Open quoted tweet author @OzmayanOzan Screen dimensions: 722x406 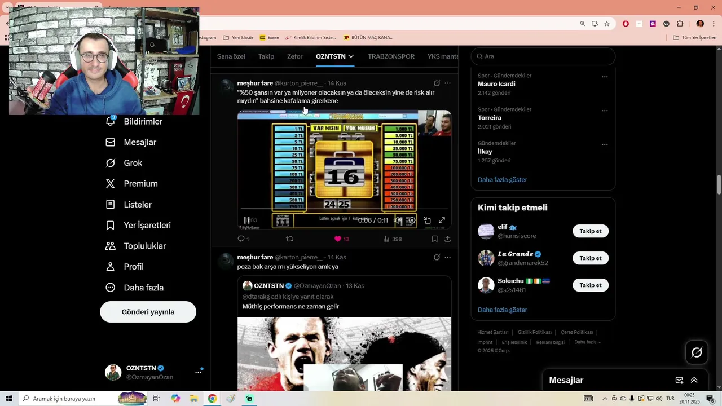[318, 286]
